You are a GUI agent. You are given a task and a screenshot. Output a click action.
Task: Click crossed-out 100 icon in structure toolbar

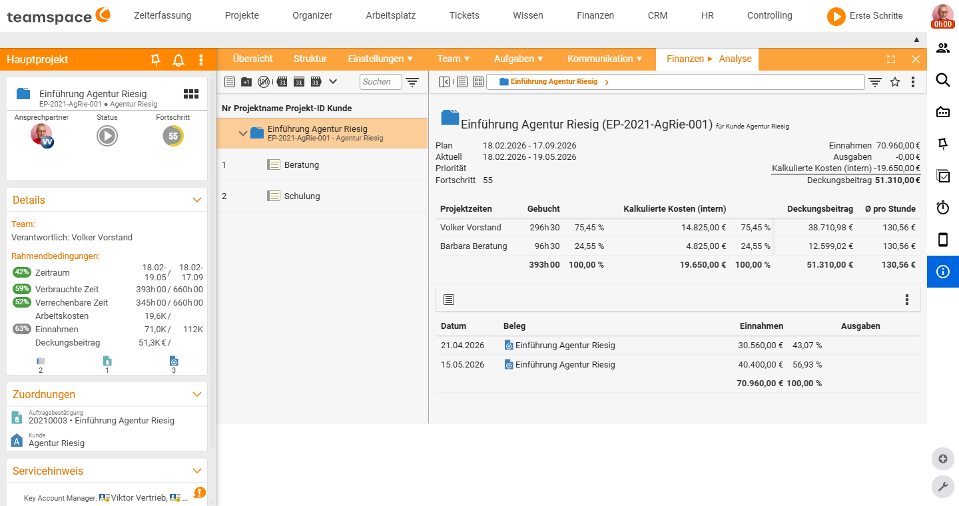(x=264, y=82)
